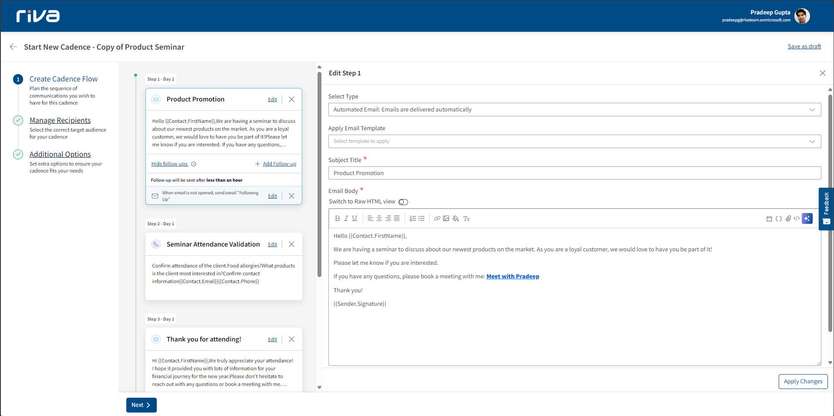Insert merge field with curly braces icon

pyautogui.click(x=779, y=219)
